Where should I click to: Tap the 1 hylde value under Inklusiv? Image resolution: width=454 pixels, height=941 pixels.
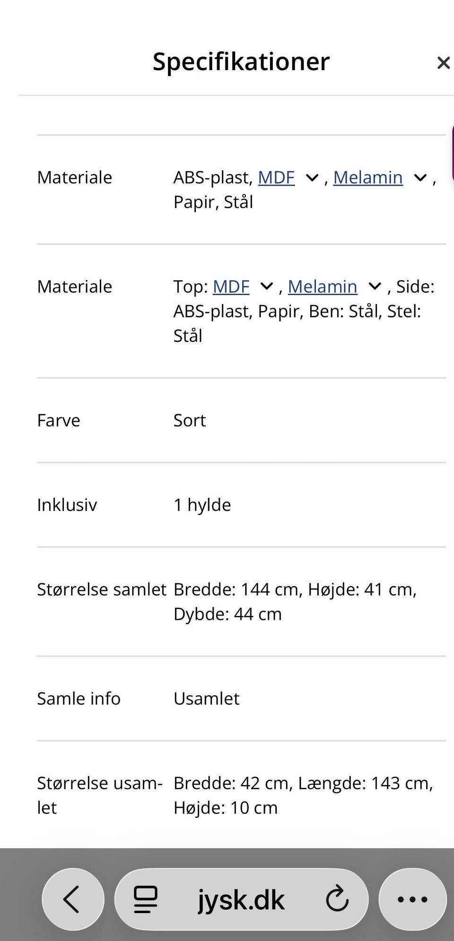pyautogui.click(x=202, y=504)
